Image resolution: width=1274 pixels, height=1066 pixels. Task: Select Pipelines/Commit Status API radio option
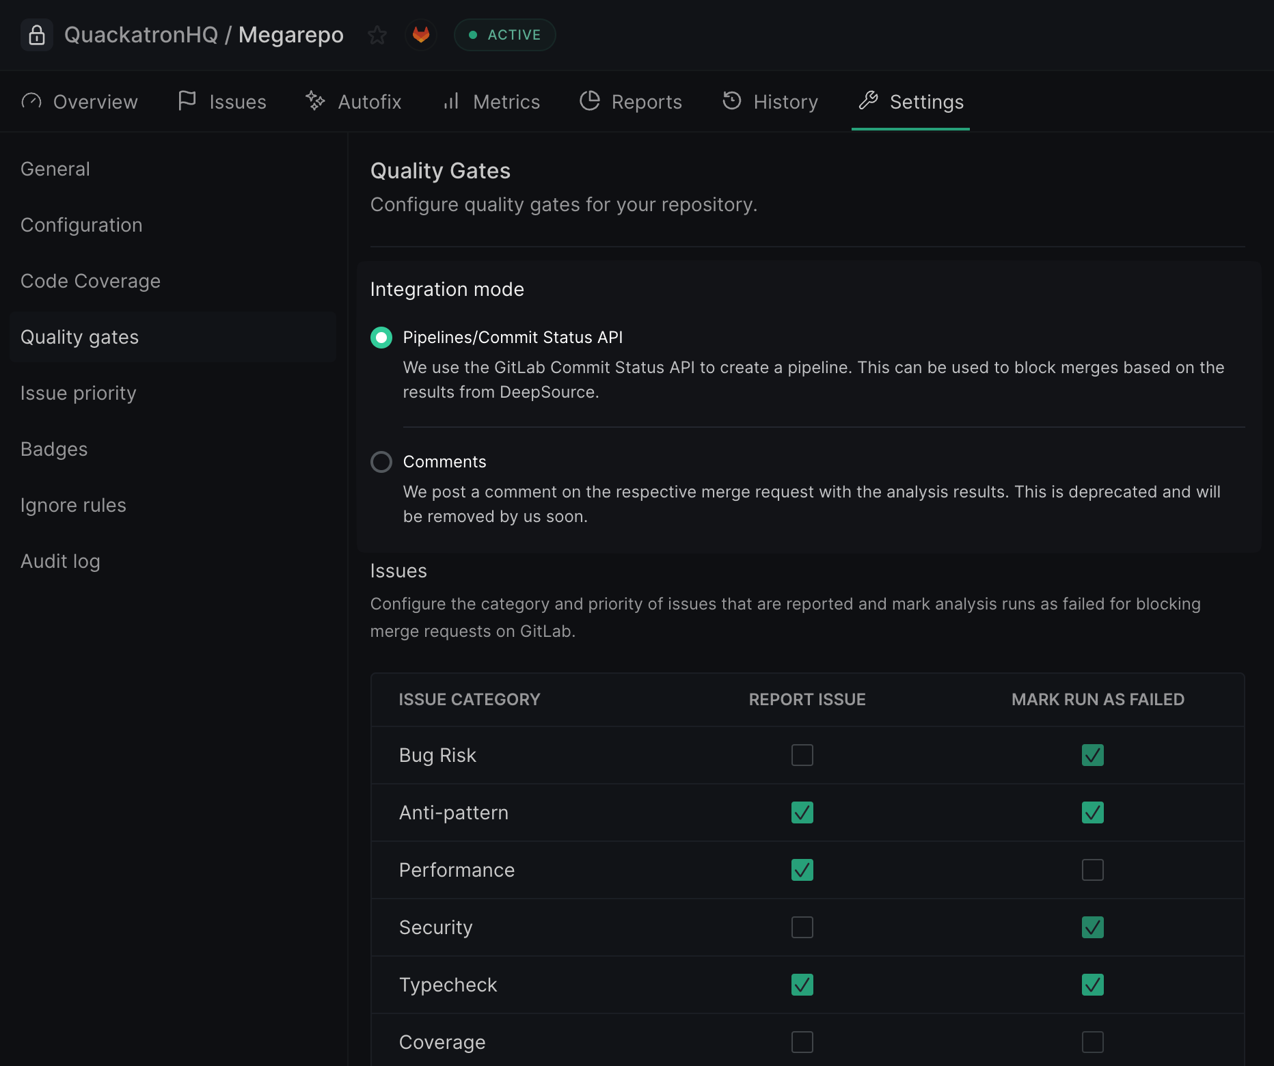tap(381, 338)
